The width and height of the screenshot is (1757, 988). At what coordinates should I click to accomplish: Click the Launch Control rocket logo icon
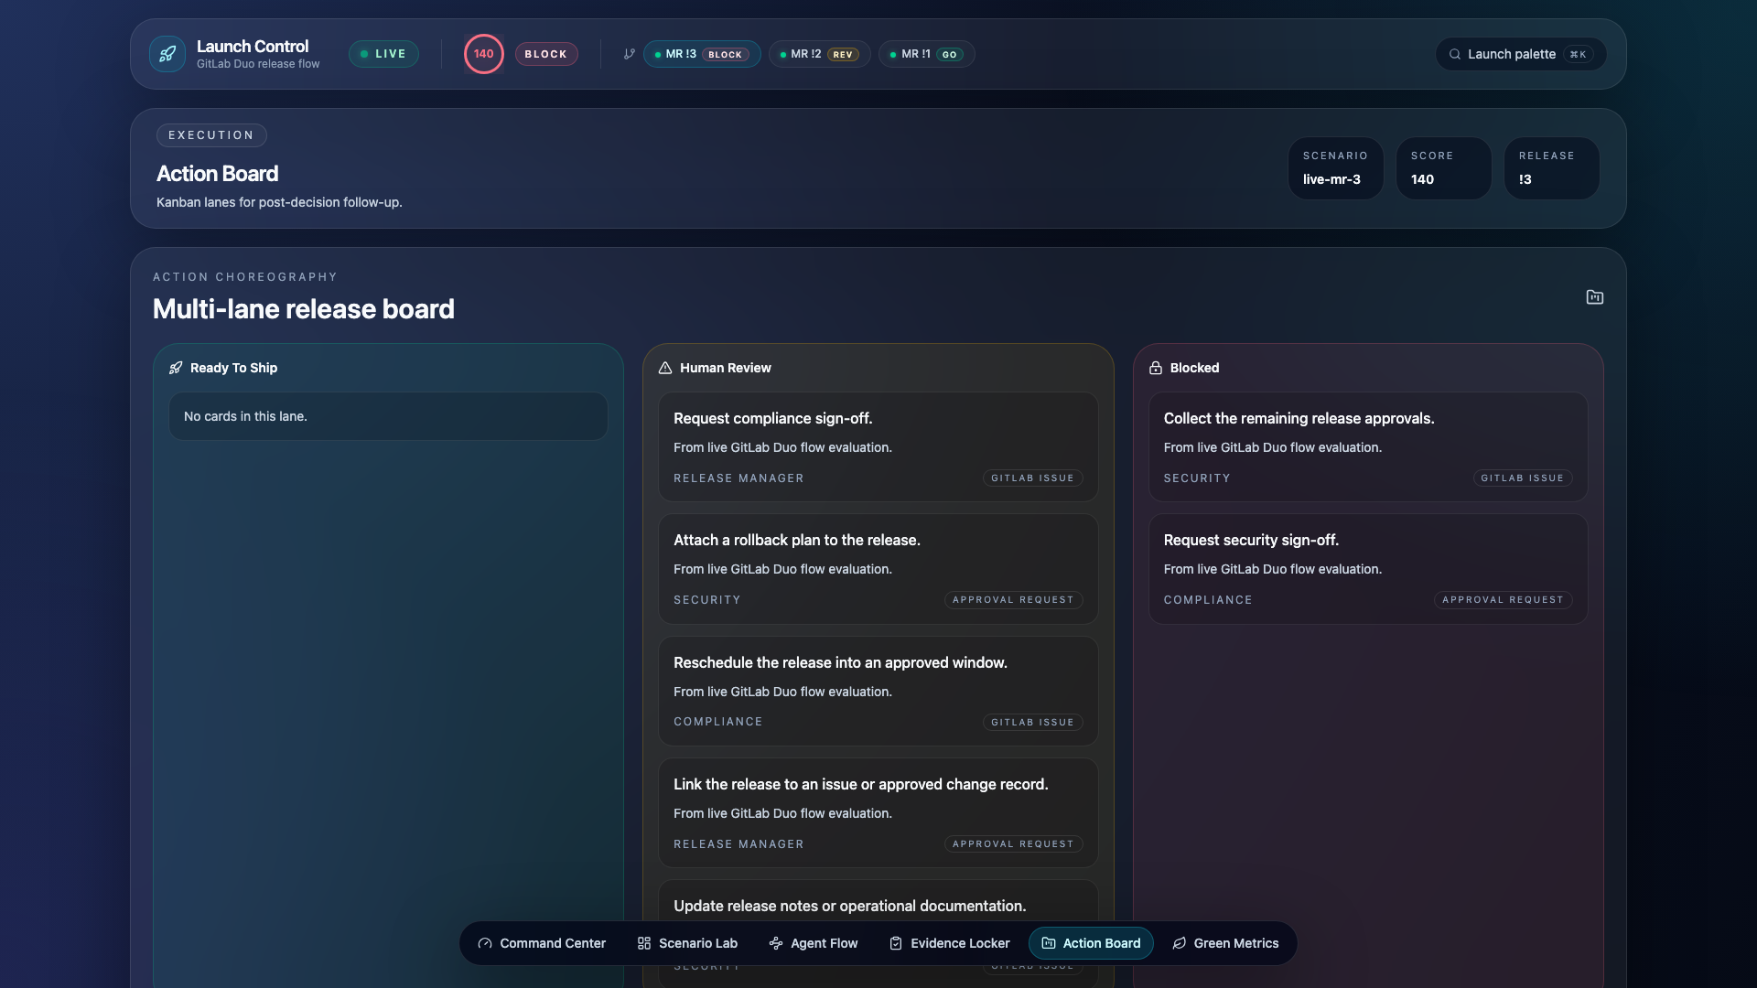pos(167,54)
